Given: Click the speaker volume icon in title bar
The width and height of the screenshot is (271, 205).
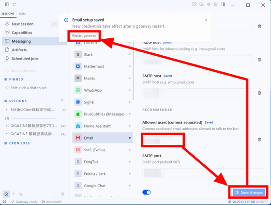Looking at the screenshot, I should (x=209, y=4).
